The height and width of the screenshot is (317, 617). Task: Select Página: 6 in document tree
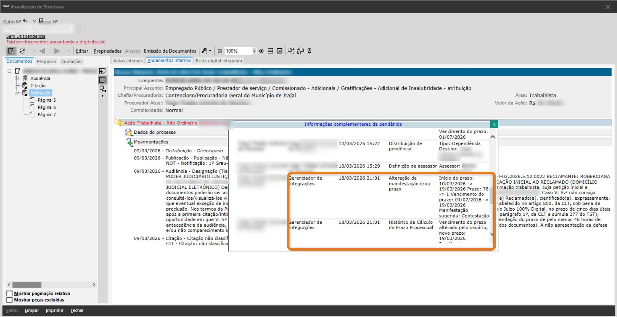(x=47, y=107)
